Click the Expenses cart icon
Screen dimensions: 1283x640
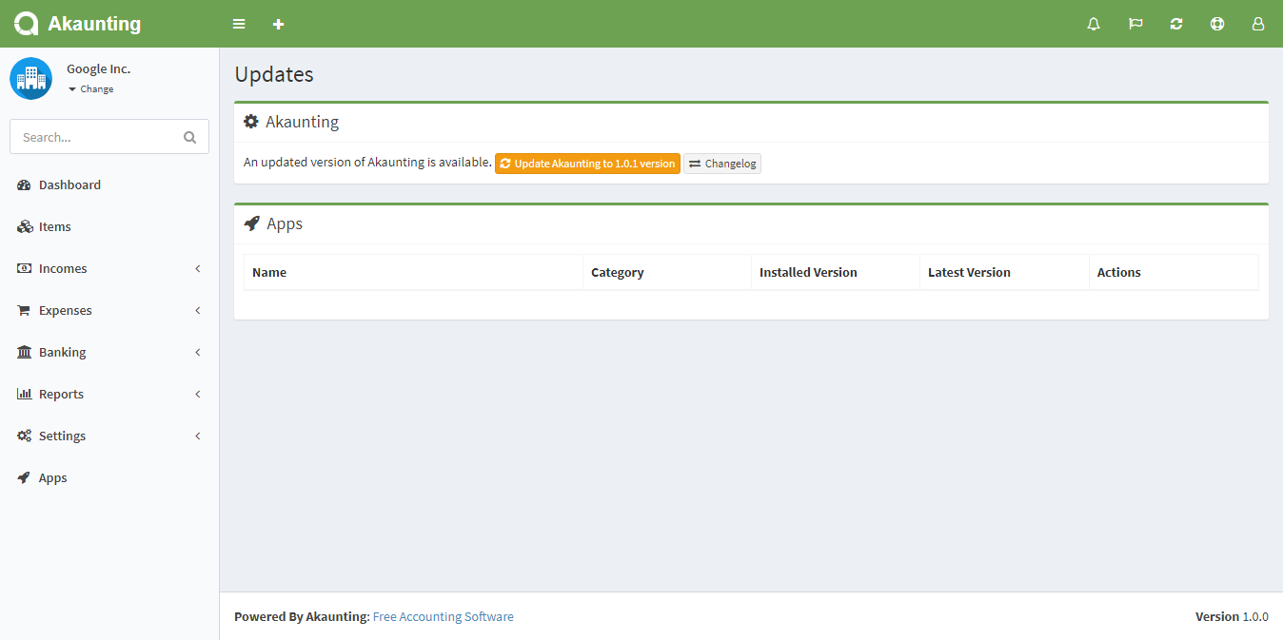pos(24,310)
